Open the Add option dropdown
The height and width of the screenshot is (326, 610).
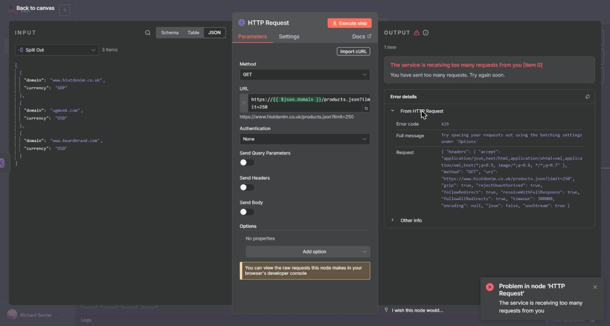[x=308, y=252]
